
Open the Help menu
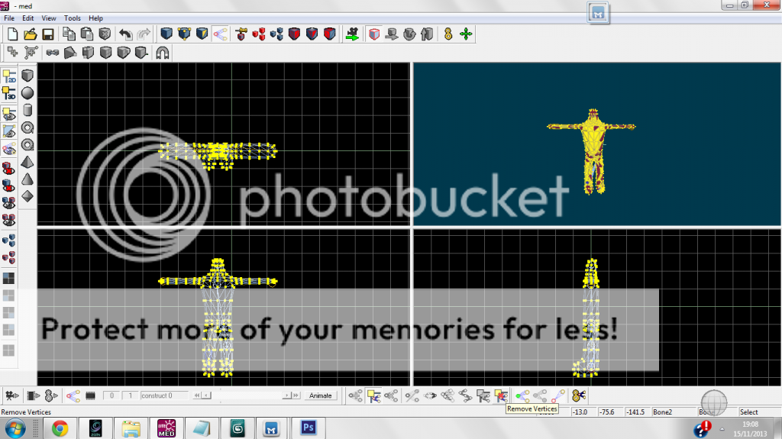(95, 18)
